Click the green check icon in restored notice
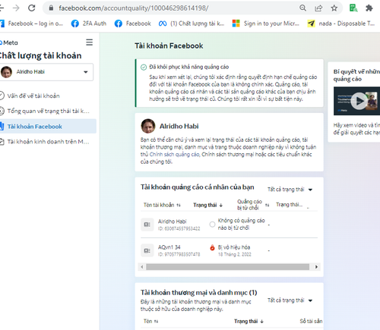This screenshot has width=380, height=330. tap(144, 68)
